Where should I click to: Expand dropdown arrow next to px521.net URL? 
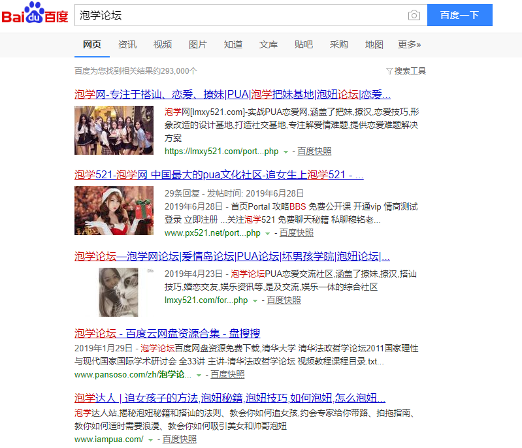[x=267, y=234]
